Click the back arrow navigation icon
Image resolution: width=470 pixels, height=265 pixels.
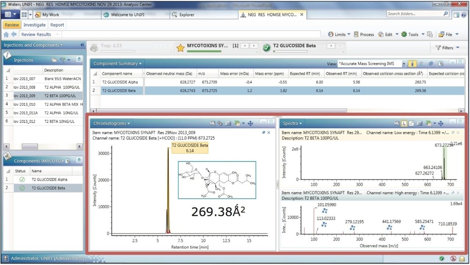pos(14,34)
